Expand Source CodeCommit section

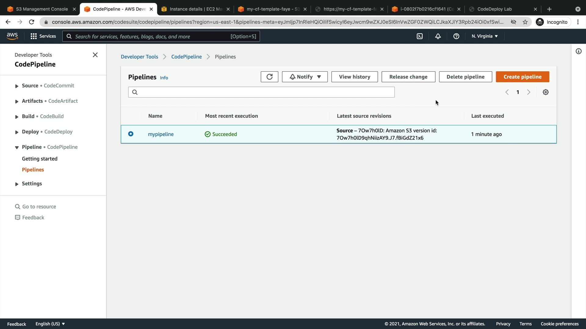click(x=17, y=86)
